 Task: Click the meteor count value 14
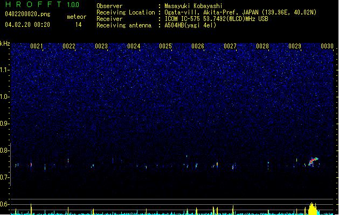point(79,25)
